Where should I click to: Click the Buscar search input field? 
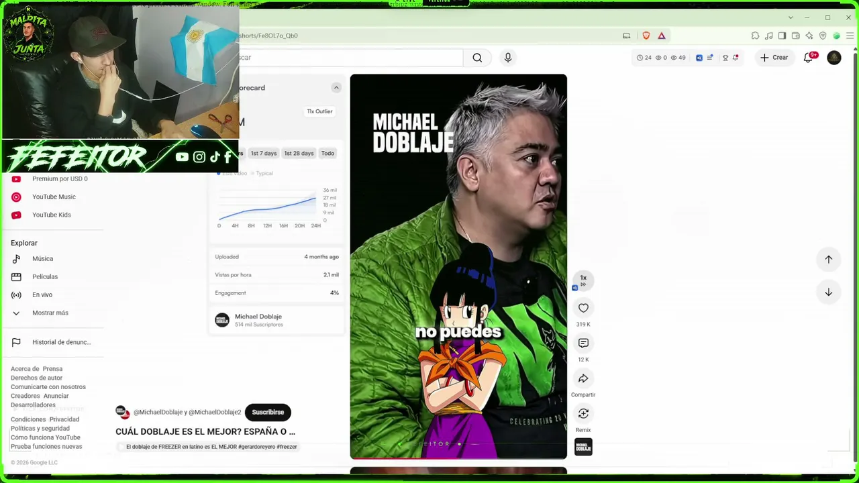pos(351,58)
